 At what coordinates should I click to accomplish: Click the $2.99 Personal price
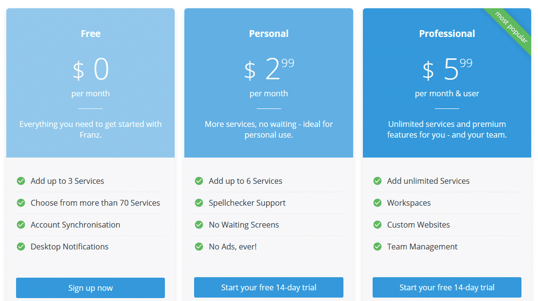pos(269,70)
